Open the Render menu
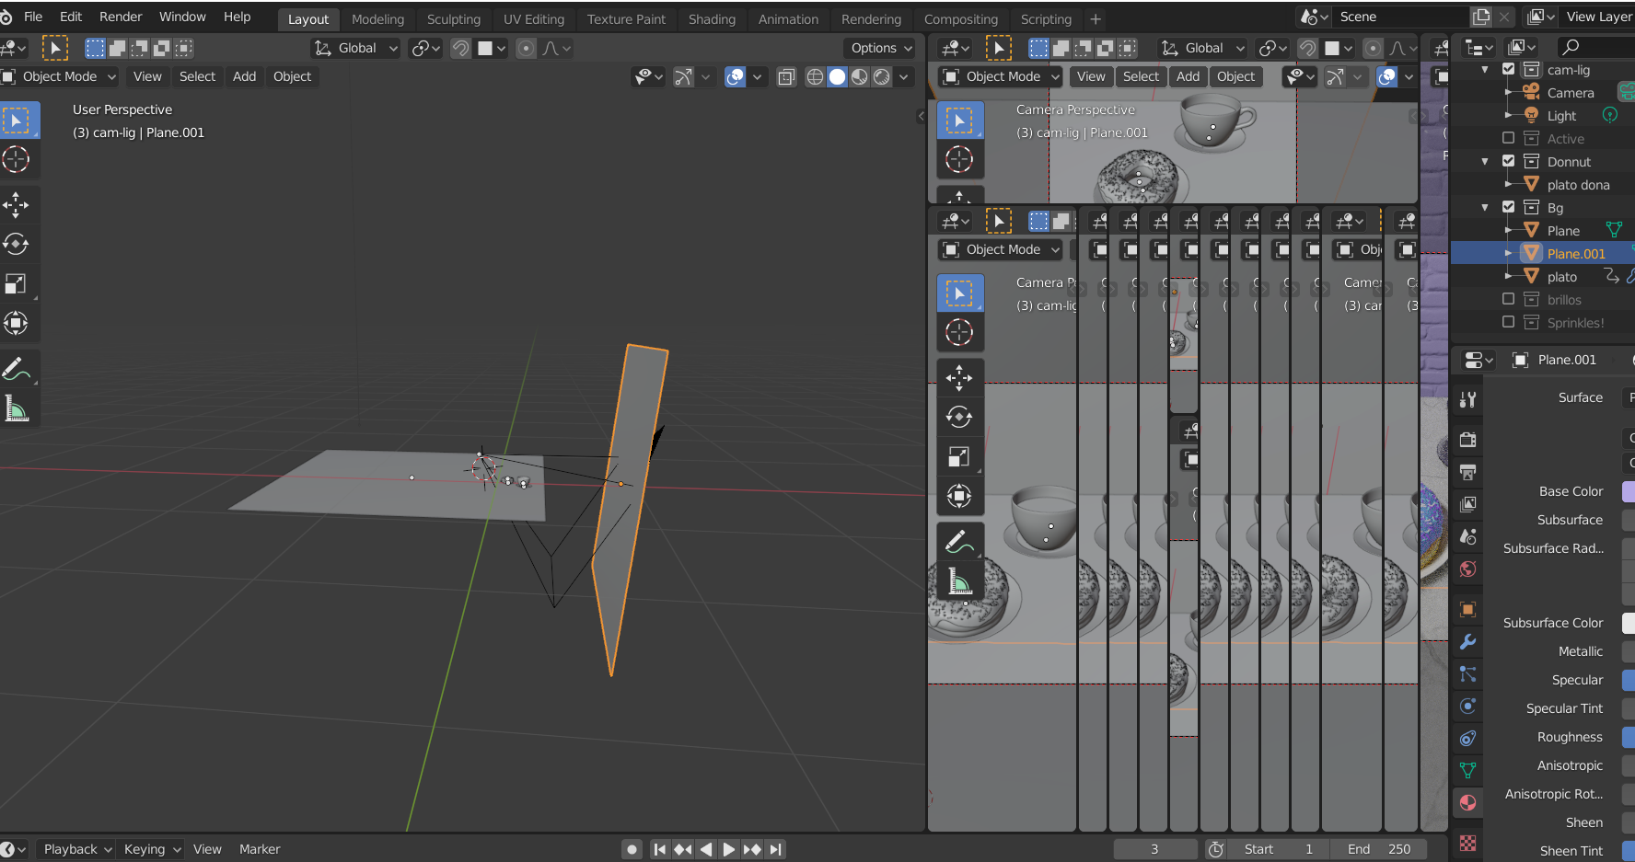1635x862 pixels. click(x=121, y=17)
